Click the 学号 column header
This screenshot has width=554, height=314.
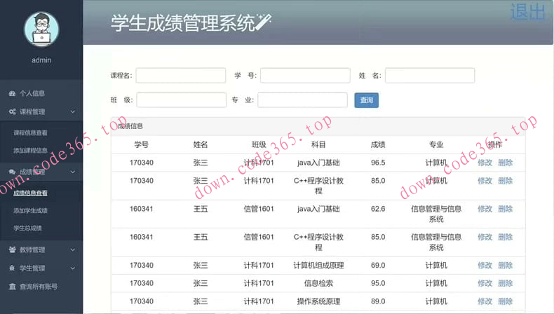tap(142, 144)
